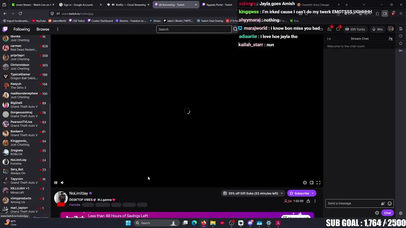Open 3regrets ROBLOX channel in sidebar

pyautogui.click(x=25, y=152)
